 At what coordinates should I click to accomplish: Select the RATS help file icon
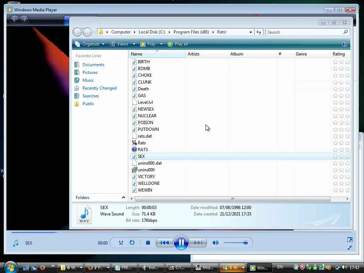click(134, 150)
